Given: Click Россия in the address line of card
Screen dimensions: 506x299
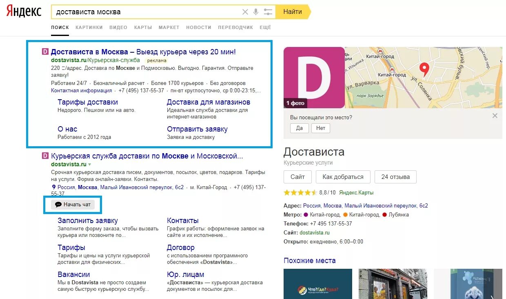Looking at the screenshot, I should tap(312, 205).
